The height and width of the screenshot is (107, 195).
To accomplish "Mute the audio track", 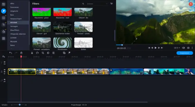I will (x=5, y=80).
